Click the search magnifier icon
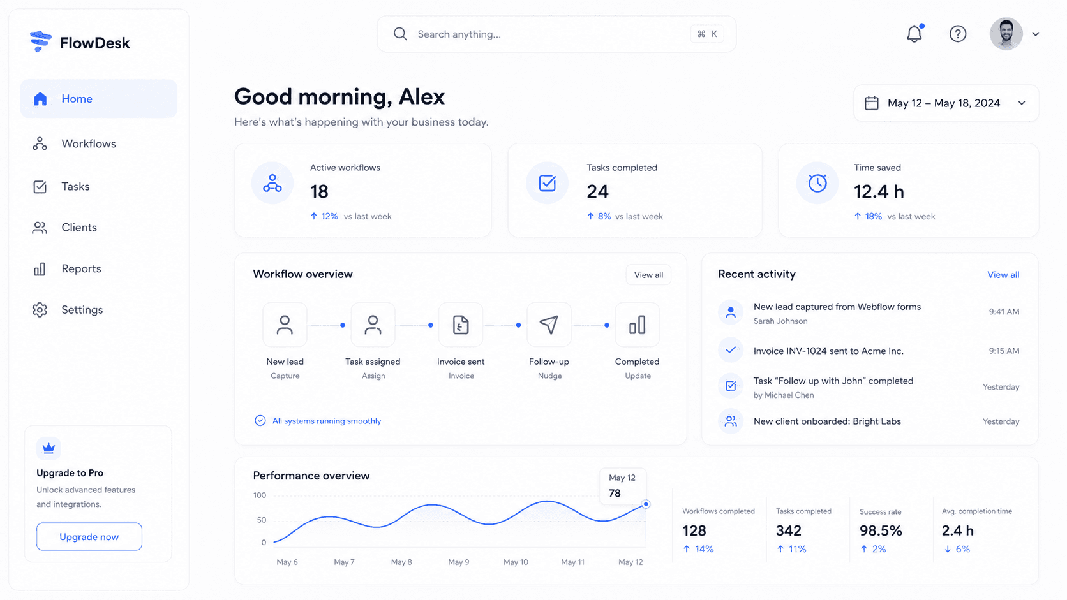Screen dimensions: 1067x600 400,34
